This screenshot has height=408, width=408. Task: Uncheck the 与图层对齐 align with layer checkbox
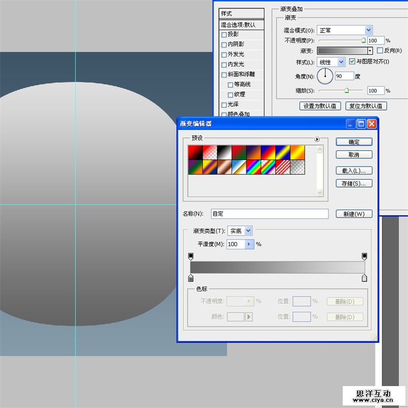pyautogui.click(x=352, y=62)
